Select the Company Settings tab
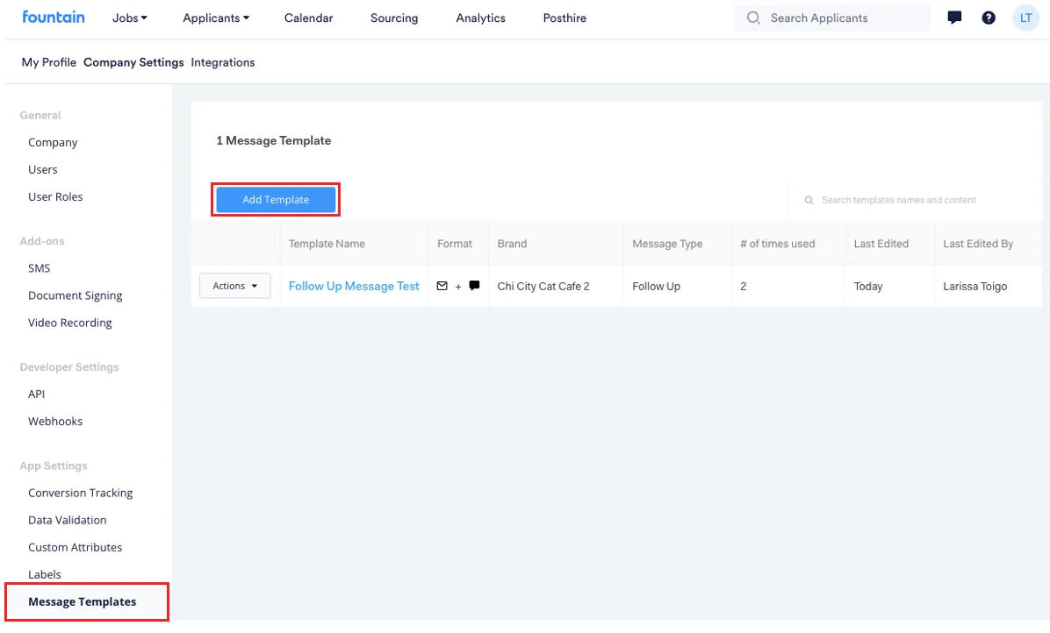Viewport: 1050px width, 633px height. click(x=134, y=62)
